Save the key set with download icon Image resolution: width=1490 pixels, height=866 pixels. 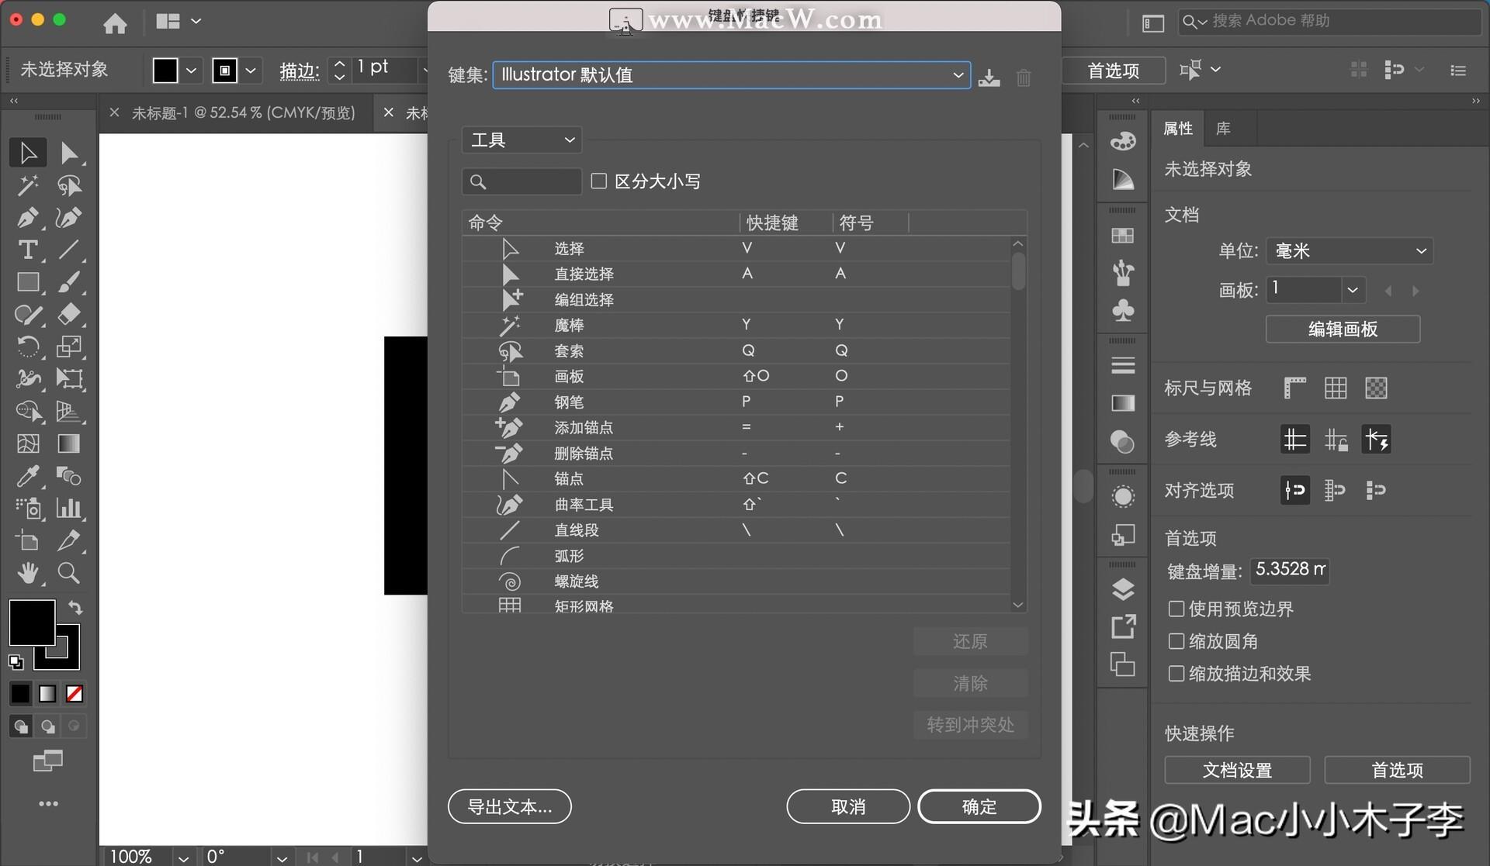click(x=989, y=78)
